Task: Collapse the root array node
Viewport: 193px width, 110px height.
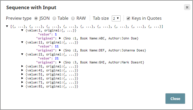Action: pos(7,26)
